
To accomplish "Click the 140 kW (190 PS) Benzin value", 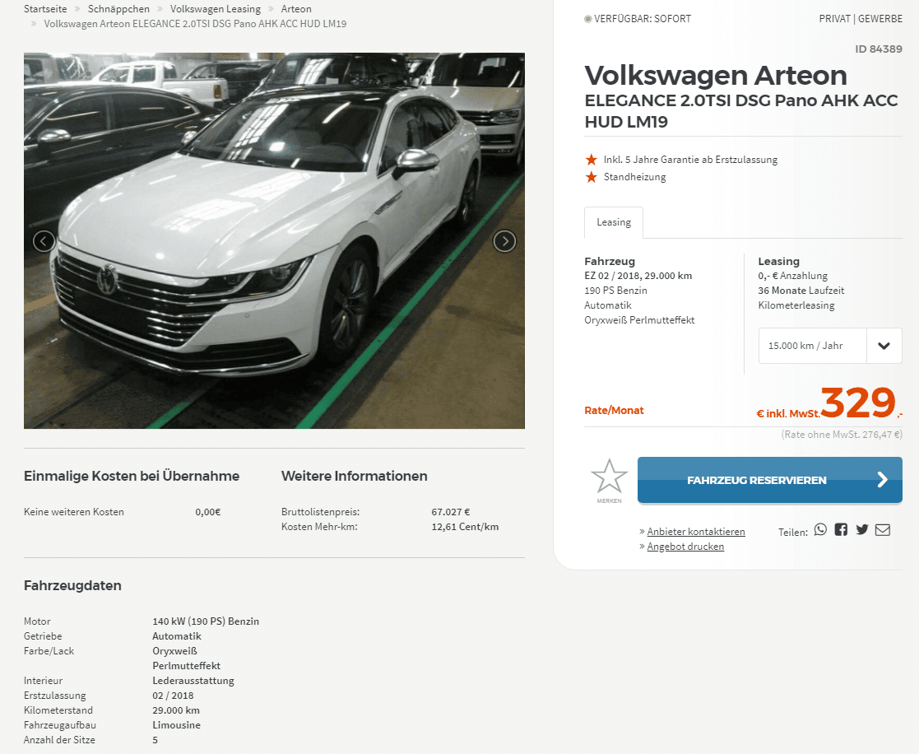I will (x=206, y=621).
